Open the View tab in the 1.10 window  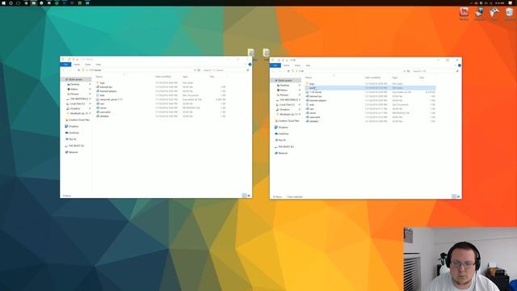pyautogui.click(x=308, y=65)
